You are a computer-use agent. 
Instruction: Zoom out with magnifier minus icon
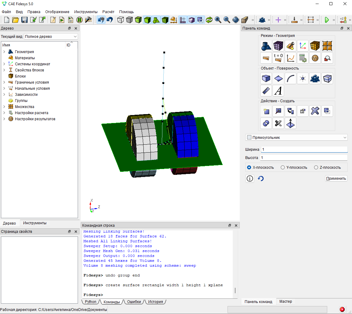[227, 20]
